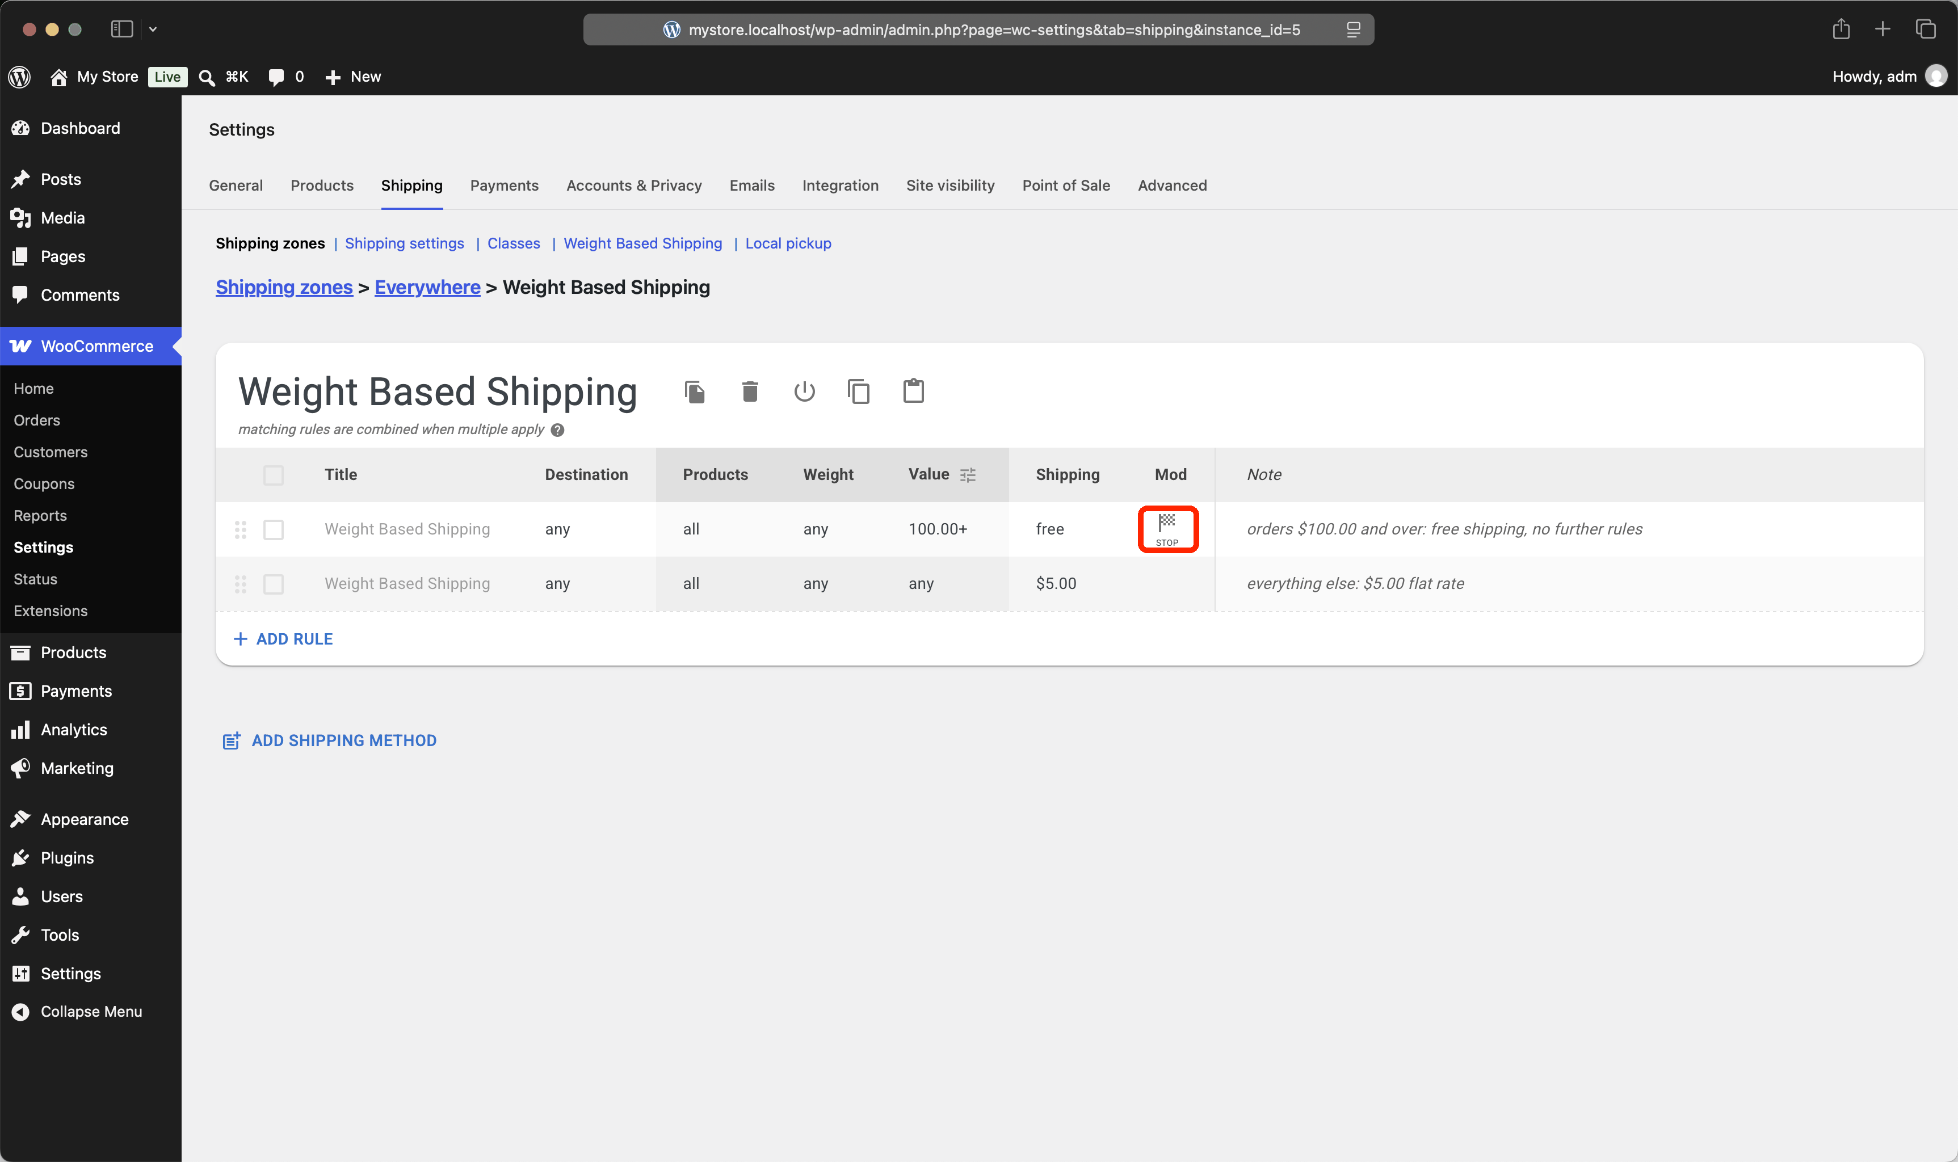Grab drag handle of the $5.00 rule
This screenshot has height=1162, width=1958.
[x=241, y=584]
